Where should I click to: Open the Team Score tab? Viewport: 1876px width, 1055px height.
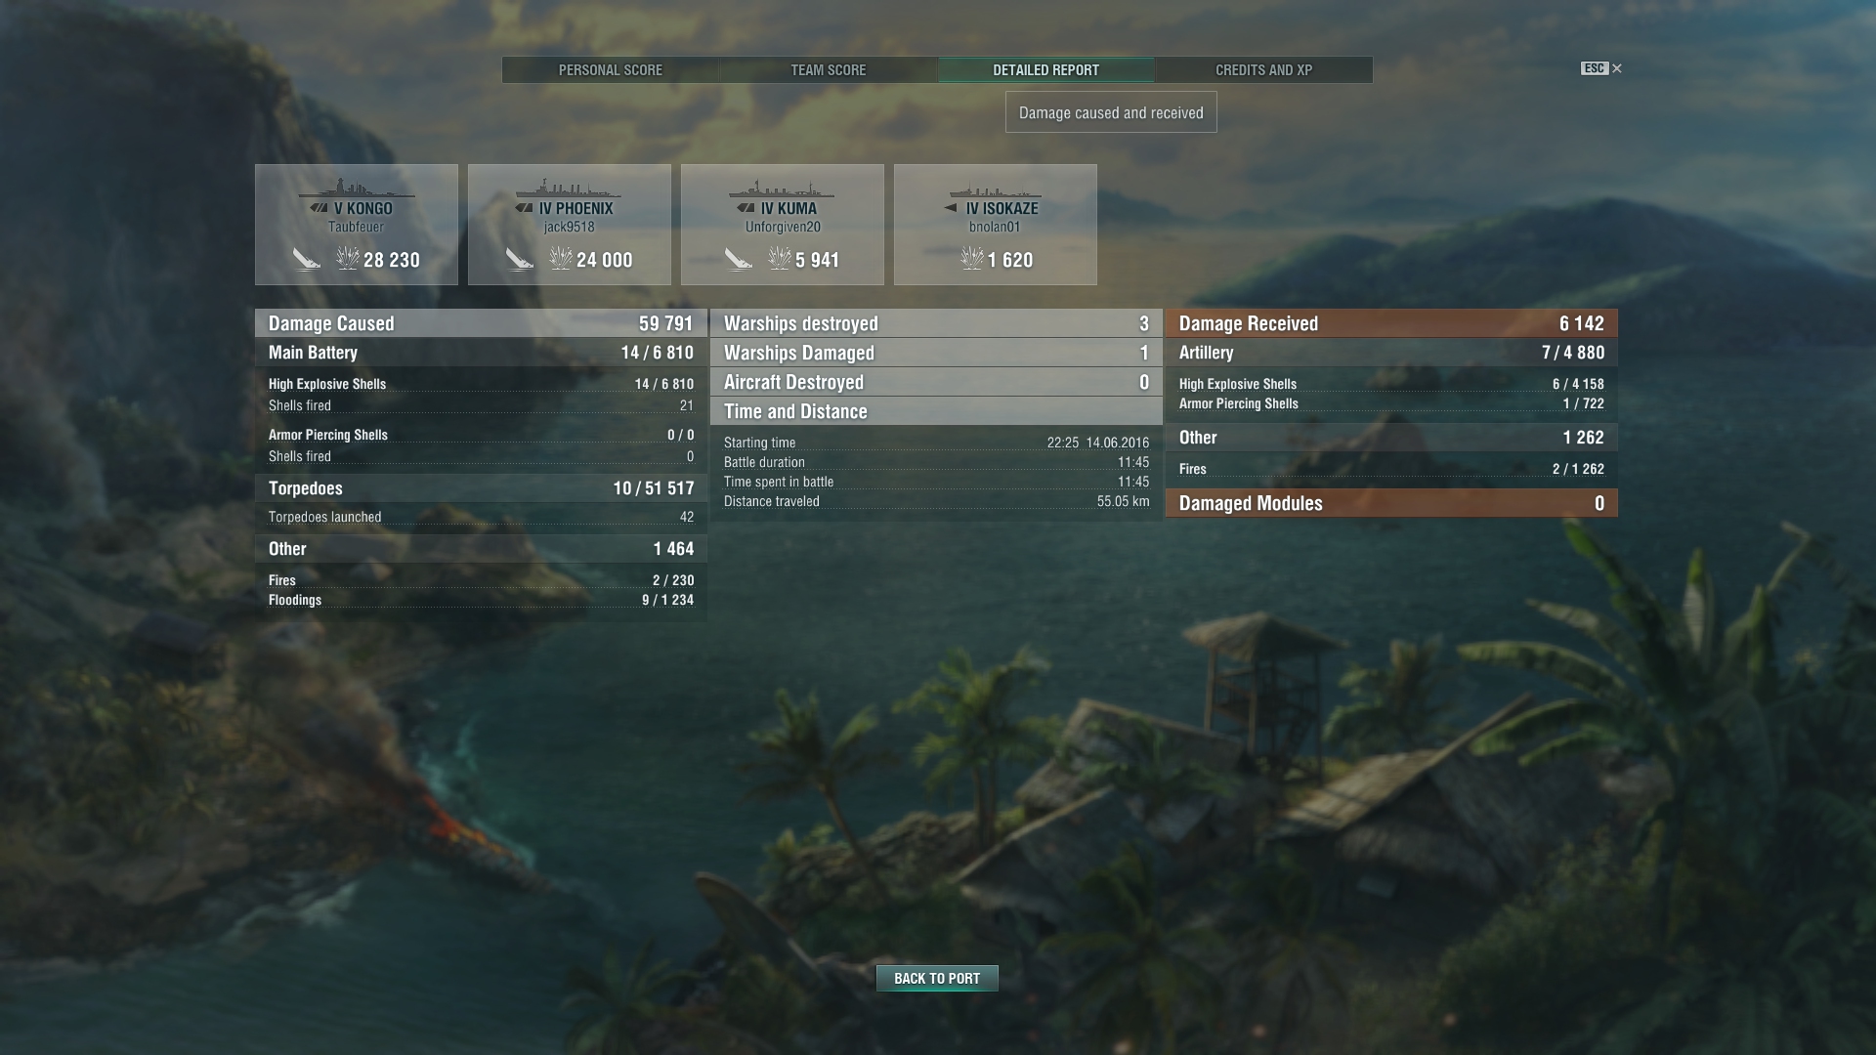[x=829, y=69]
